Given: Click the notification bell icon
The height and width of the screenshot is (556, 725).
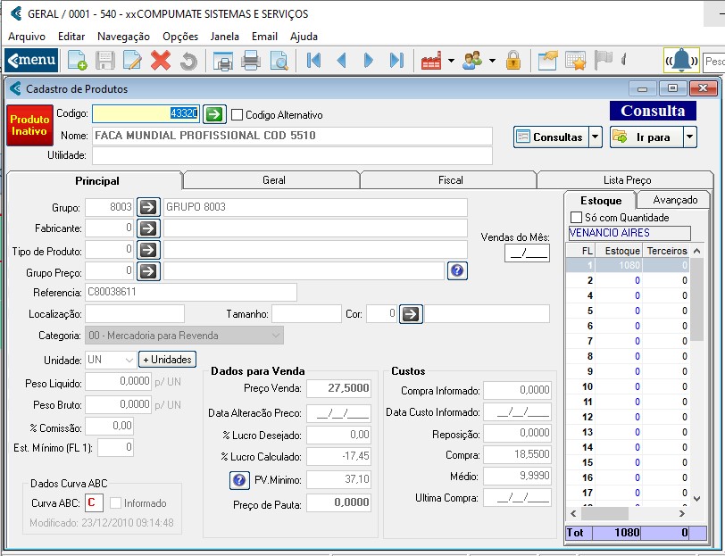Looking at the screenshot, I should click(x=681, y=61).
